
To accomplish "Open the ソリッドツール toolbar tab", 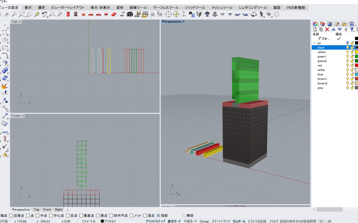I will pos(195,8).
